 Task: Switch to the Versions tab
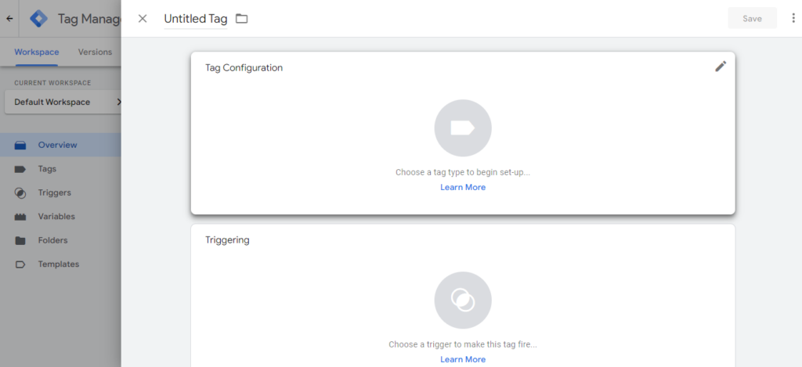95,52
